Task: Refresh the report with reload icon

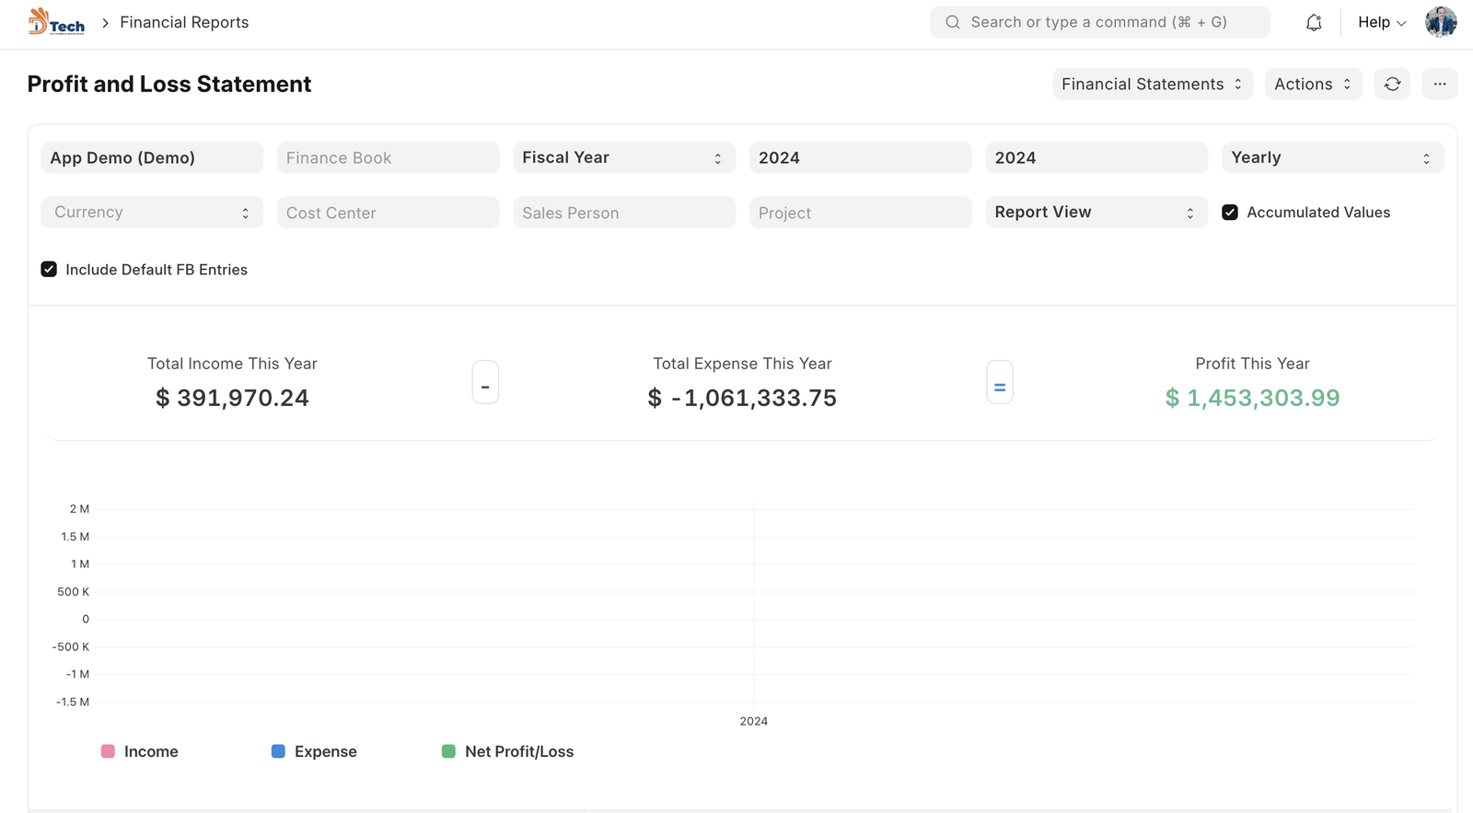Action: tap(1392, 84)
